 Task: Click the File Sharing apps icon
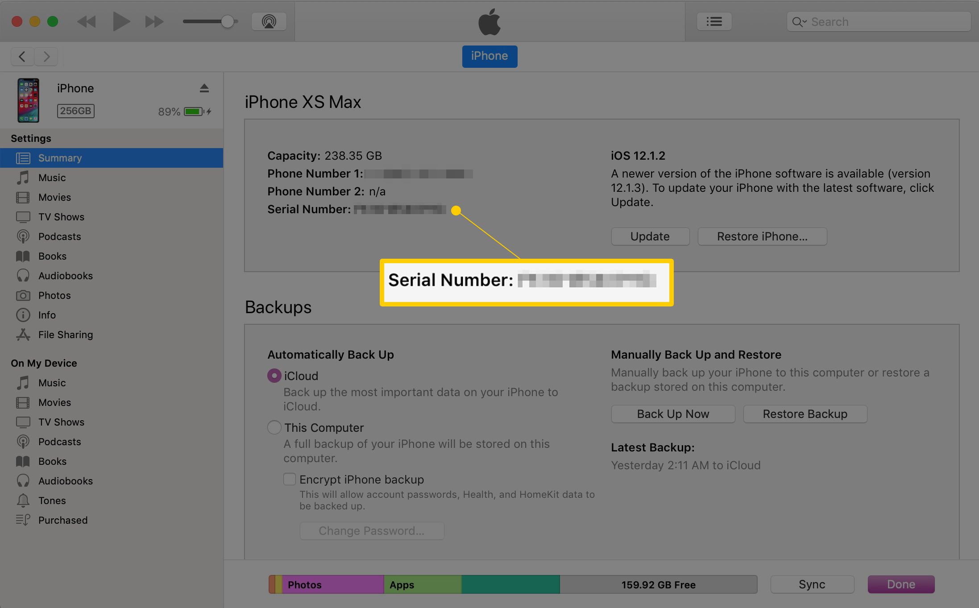[x=23, y=335]
